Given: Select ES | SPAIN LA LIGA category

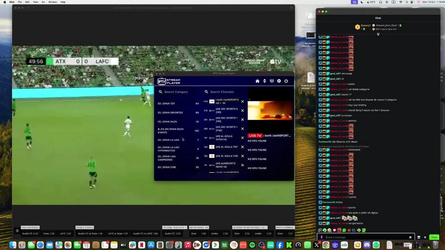Looking at the screenshot, I should click(178, 140).
